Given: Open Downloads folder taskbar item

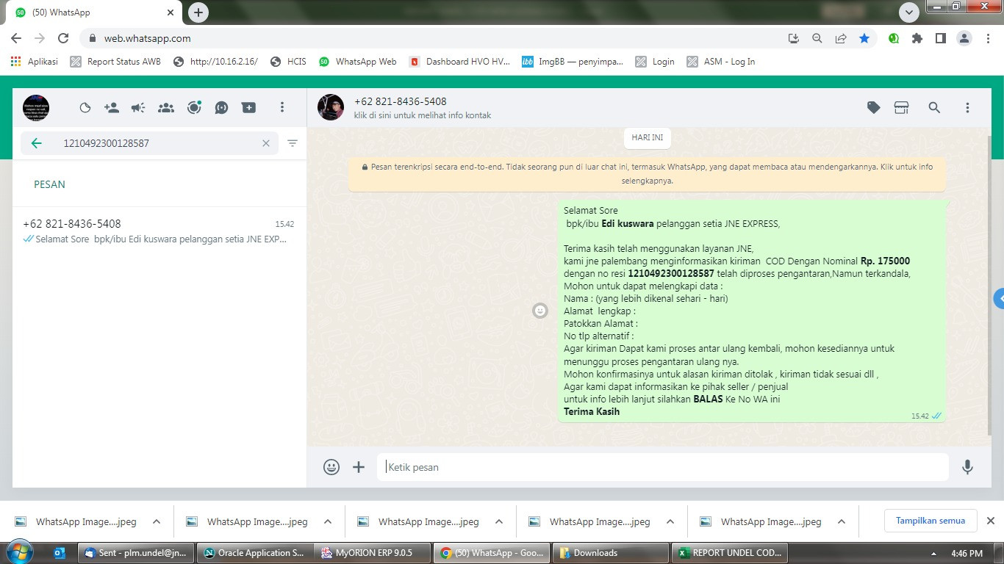Looking at the screenshot, I should (x=611, y=553).
